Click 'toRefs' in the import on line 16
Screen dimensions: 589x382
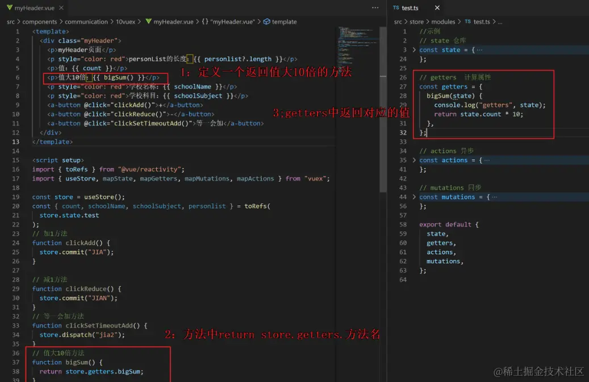pyautogui.click(x=76, y=169)
